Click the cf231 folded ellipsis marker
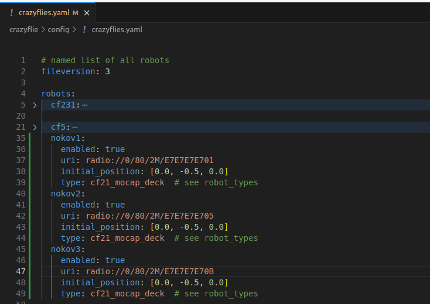Image resolution: width=430 pixels, height=304 pixels. (84, 105)
